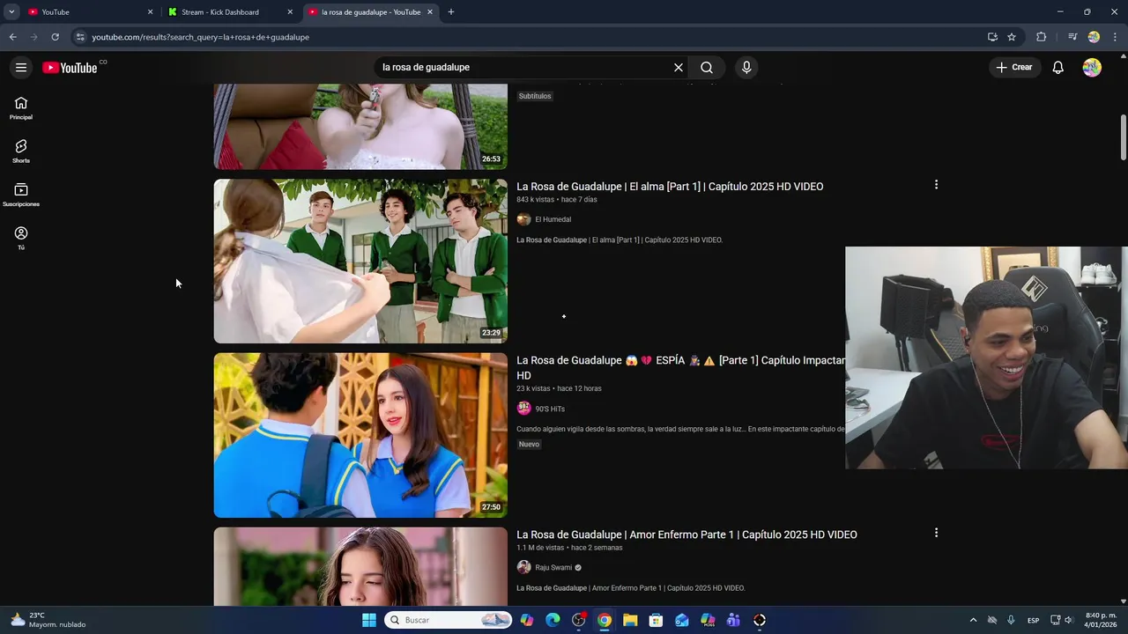Viewport: 1128px width, 634px height.
Task: Go back in Chrome
Action: click(x=12, y=37)
